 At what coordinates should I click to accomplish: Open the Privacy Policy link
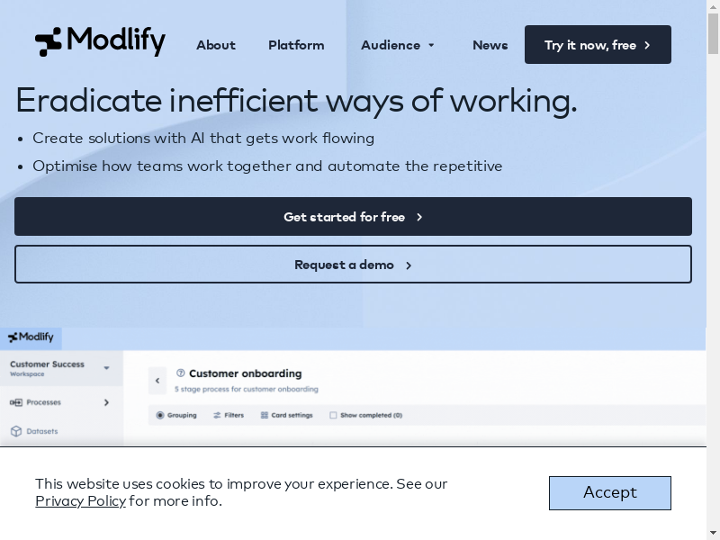click(x=80, y=501)
